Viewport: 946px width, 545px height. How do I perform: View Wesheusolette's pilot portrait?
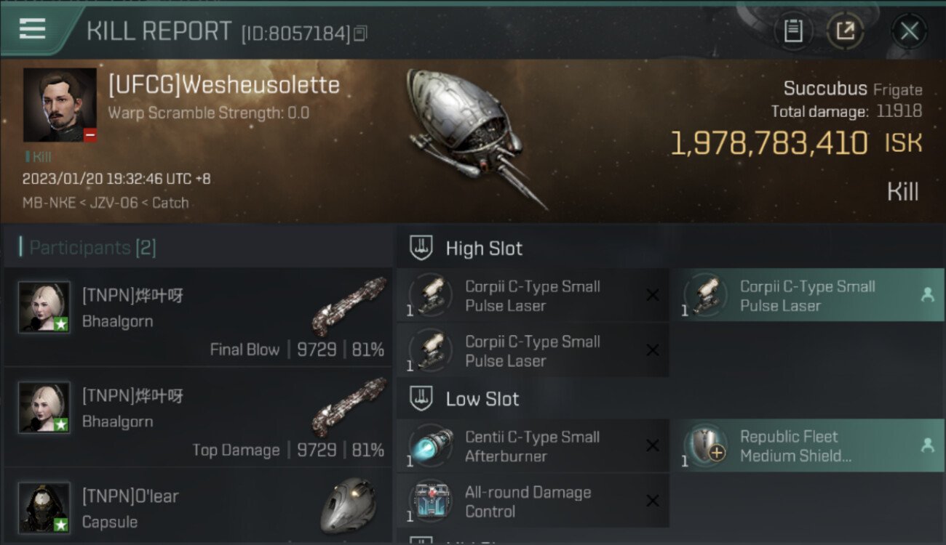60,105
